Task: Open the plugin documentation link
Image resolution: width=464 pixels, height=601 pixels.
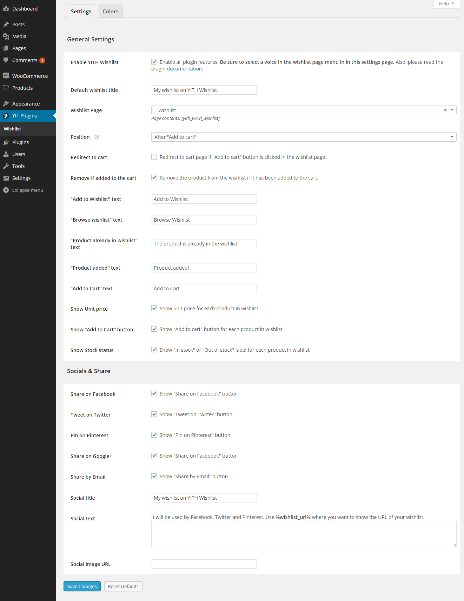Action: click(x=184, y=69)
